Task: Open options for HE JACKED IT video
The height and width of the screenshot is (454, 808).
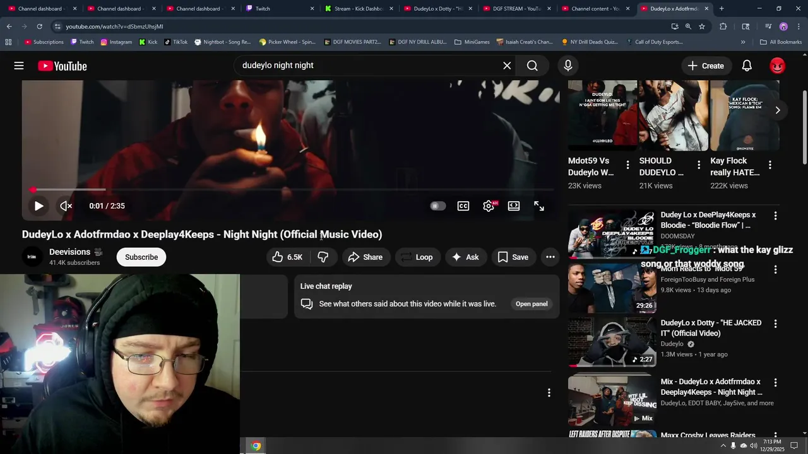Action: coord(775,323)
